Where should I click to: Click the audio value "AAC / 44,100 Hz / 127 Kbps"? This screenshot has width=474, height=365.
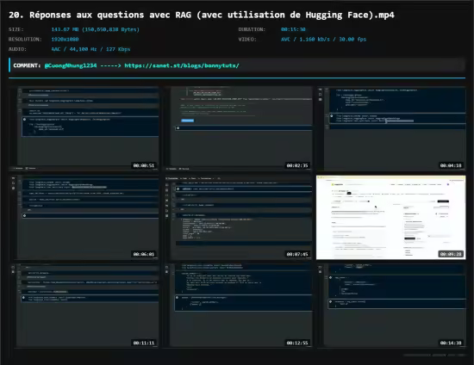90,49
